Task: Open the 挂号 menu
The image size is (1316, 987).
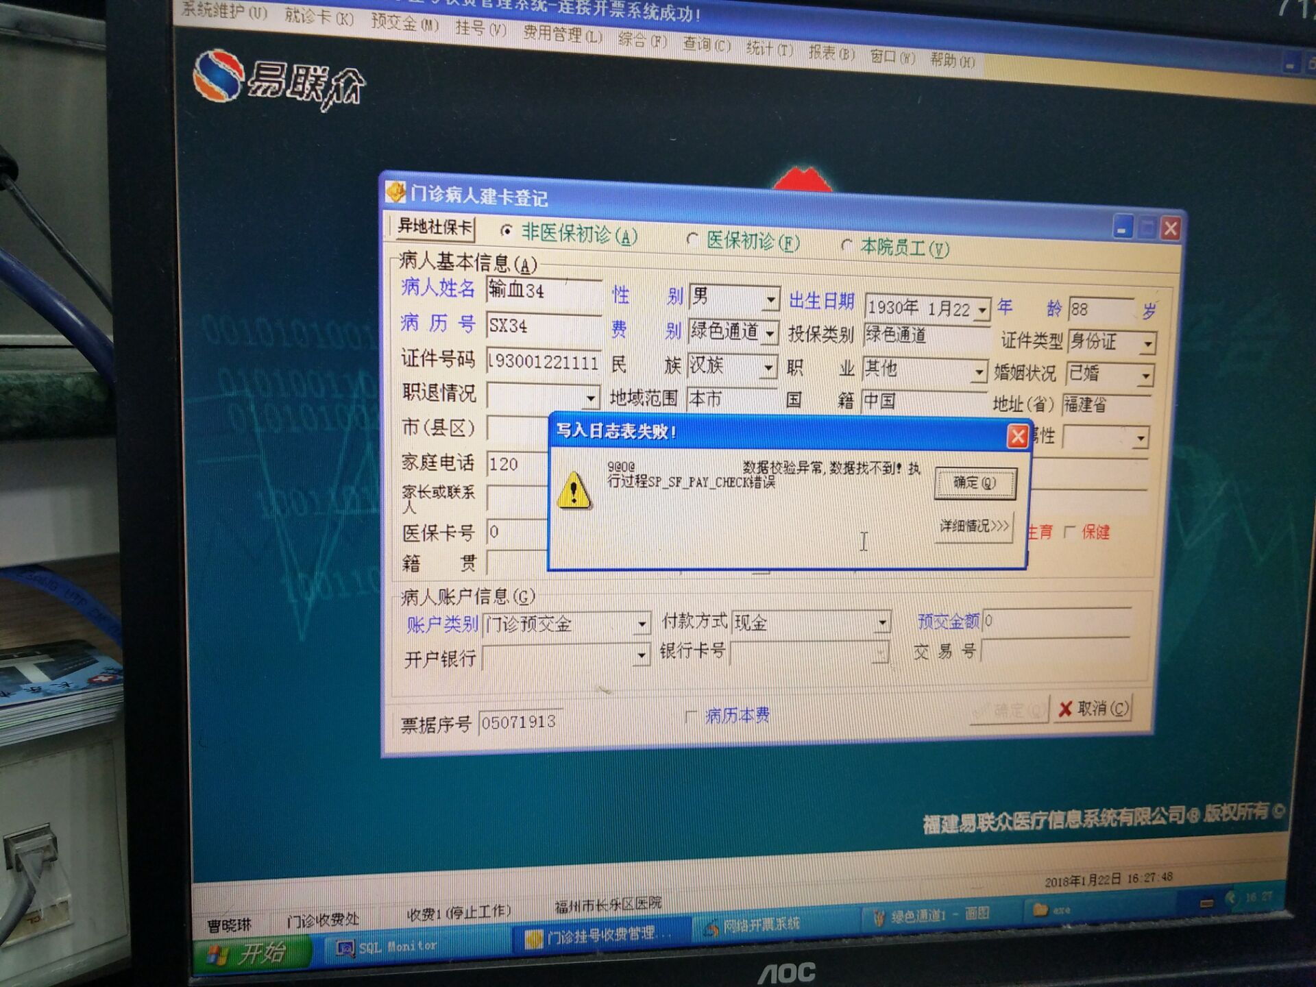Action: tap(480, 29)
